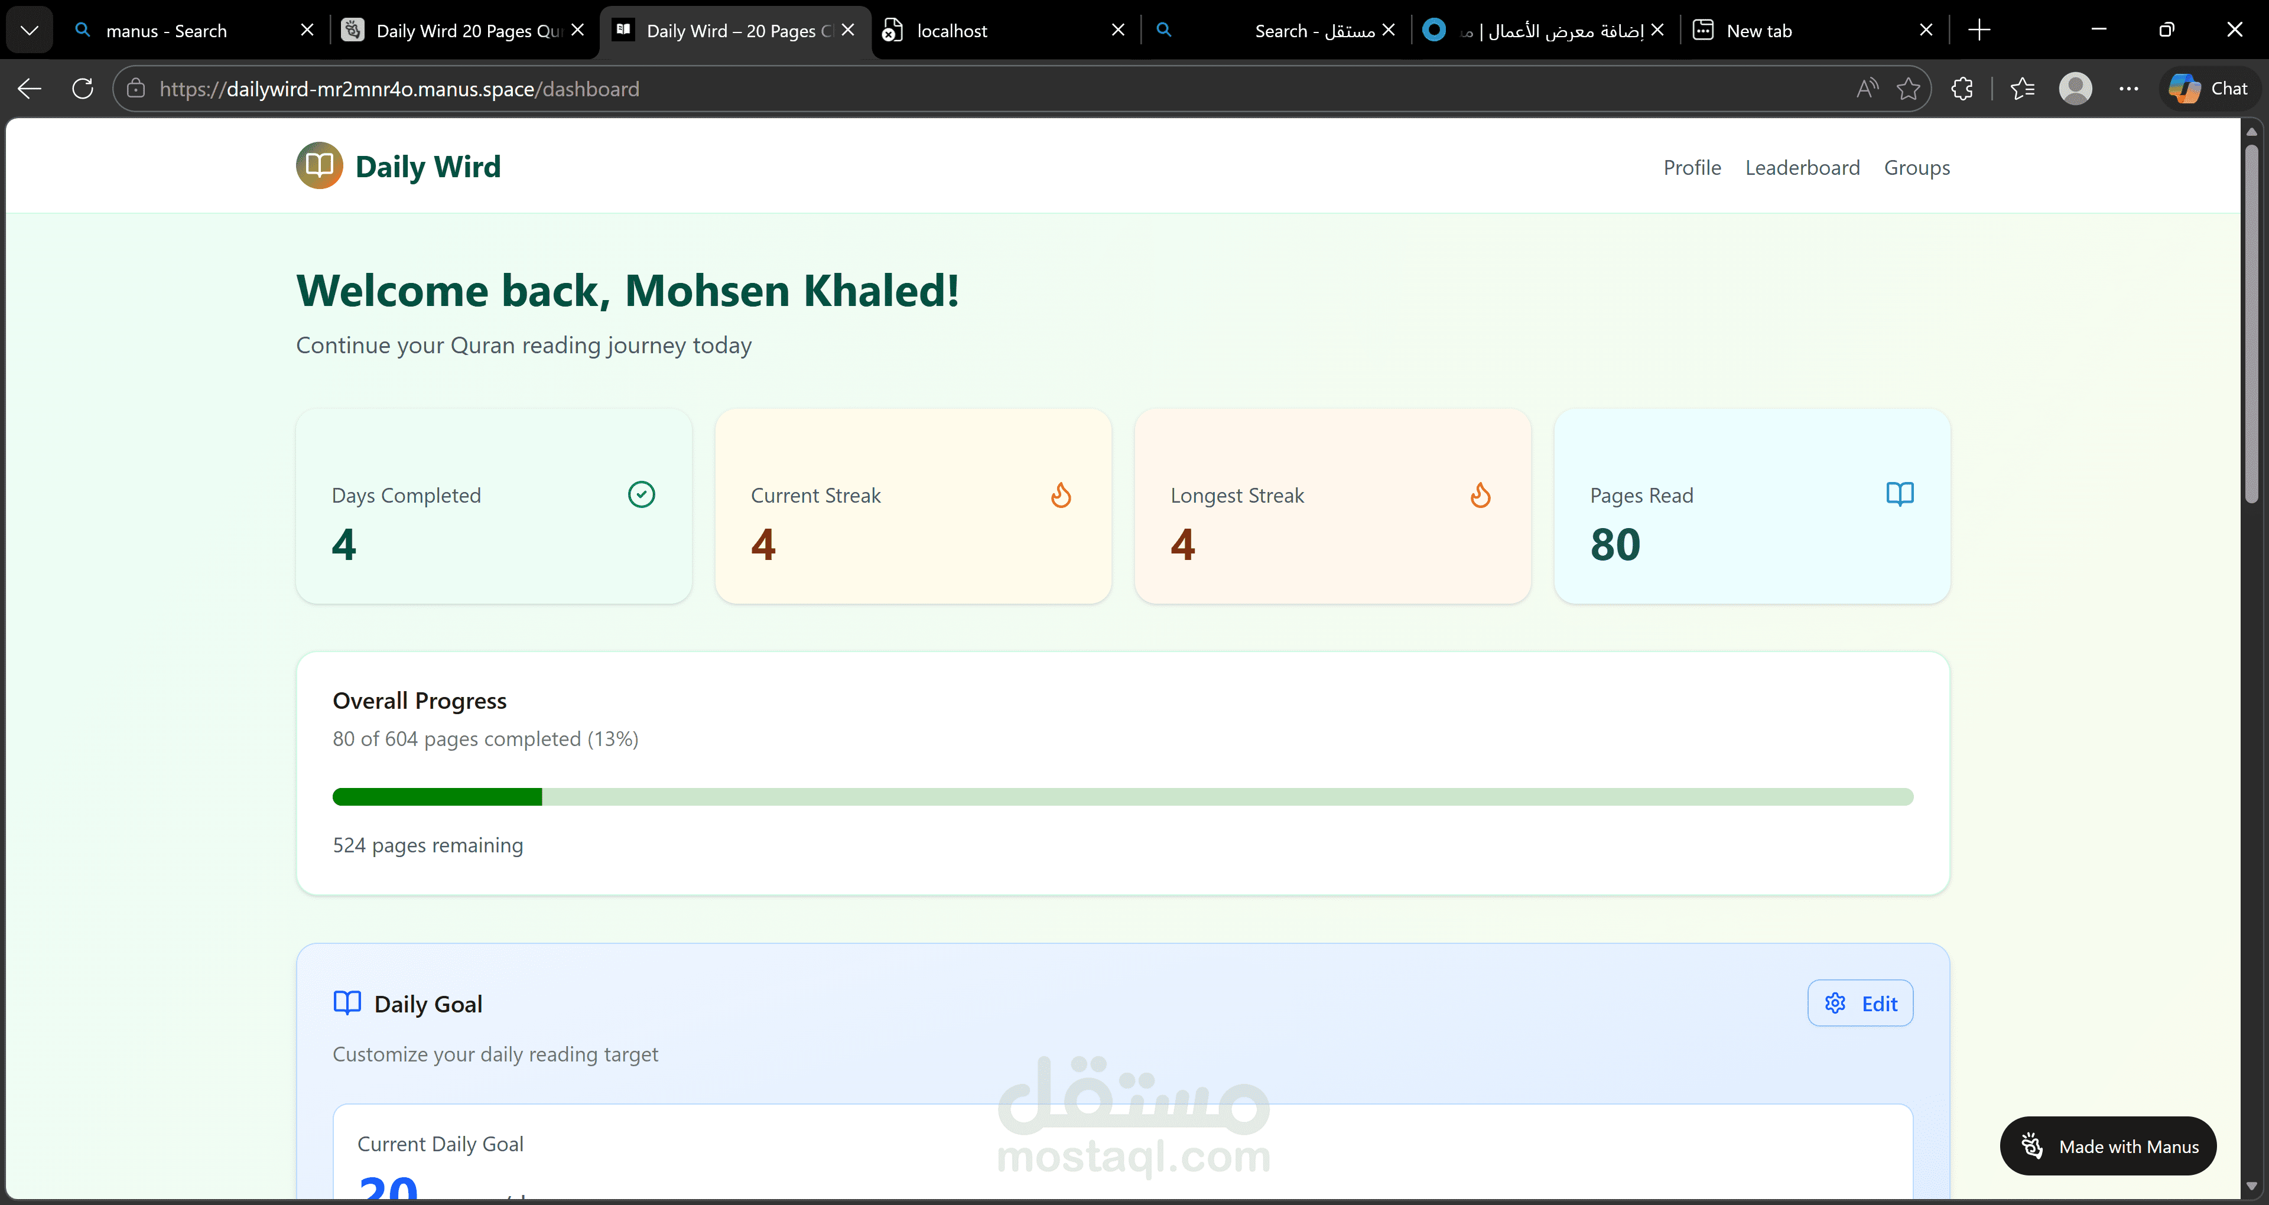Click the Overall Progress bar
Viewport: 2269px width, 1205px height.
point(1122,796)
